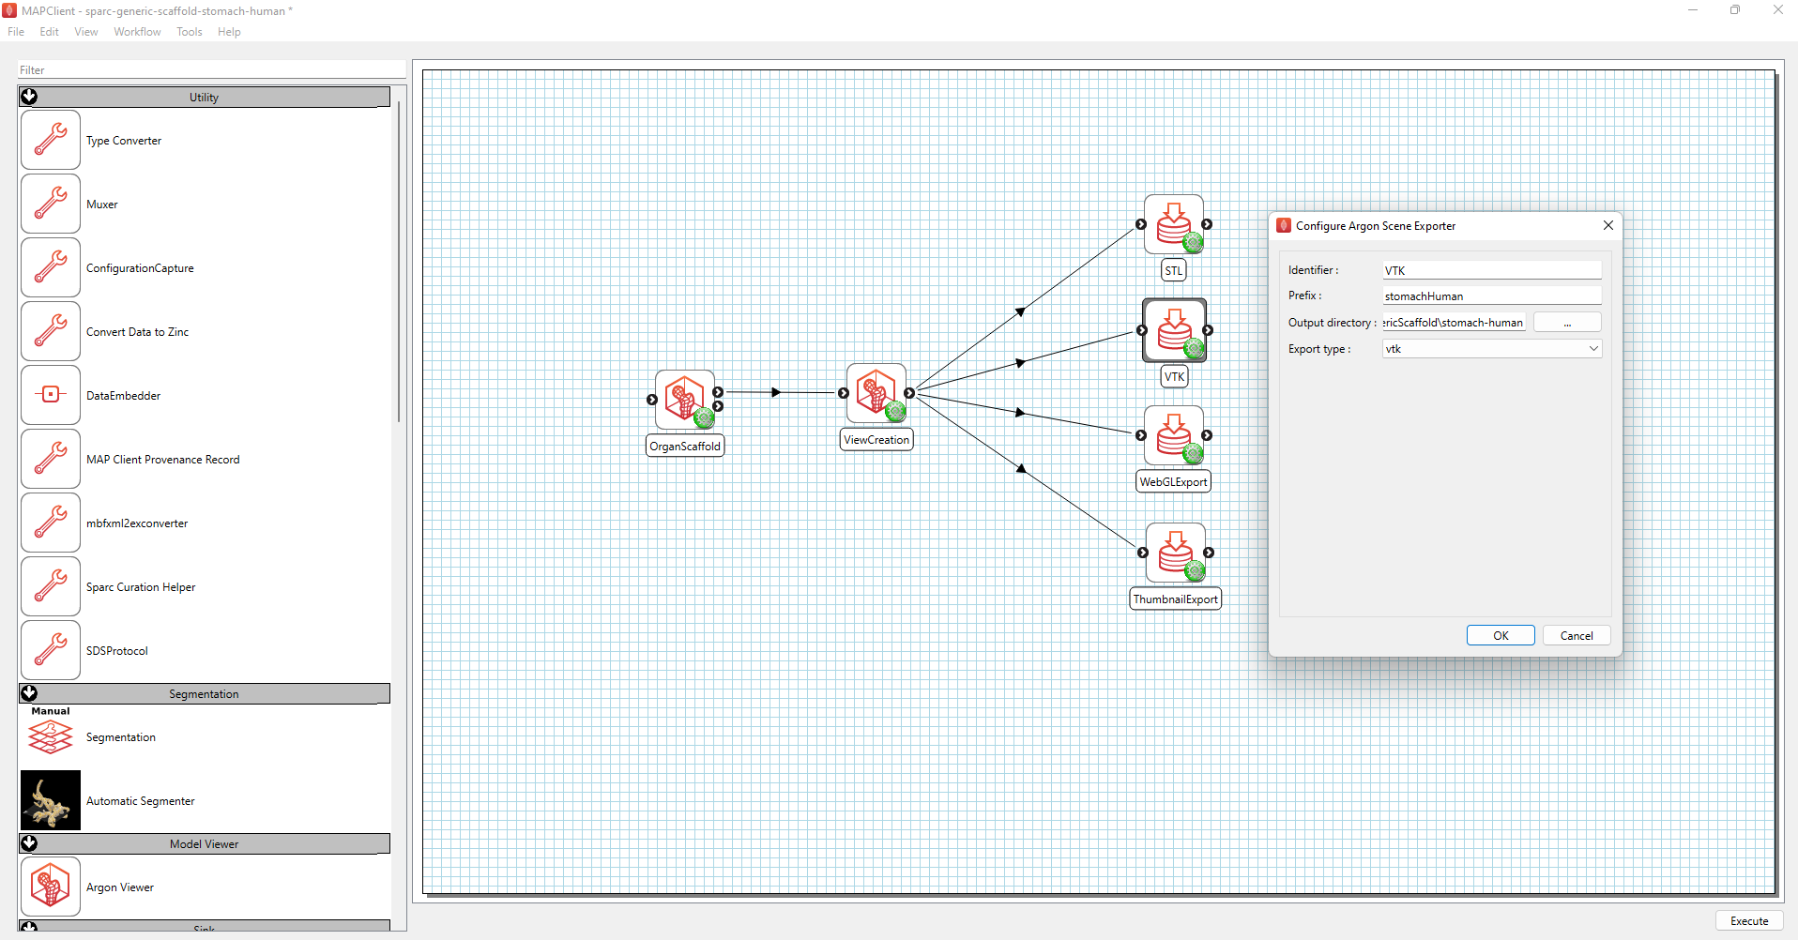Screen dimensions: 1798x940
Task: Select the STL exporter node
Action: coord(1174,224)
